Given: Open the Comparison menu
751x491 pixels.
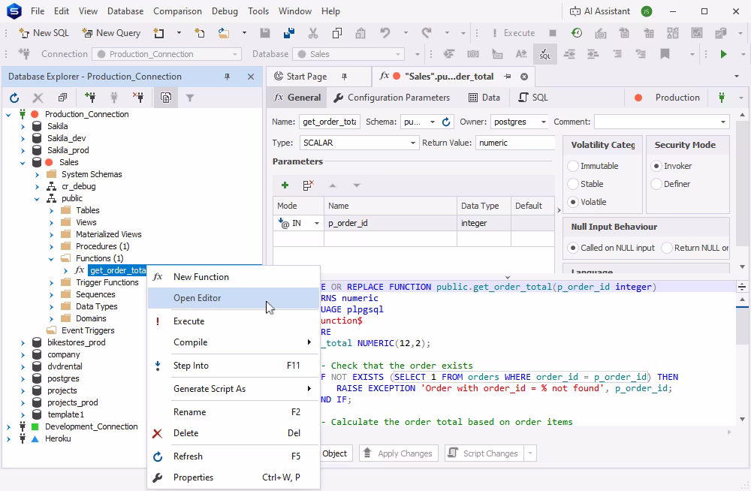Looking at the screenshot, I should click(177, 11).
